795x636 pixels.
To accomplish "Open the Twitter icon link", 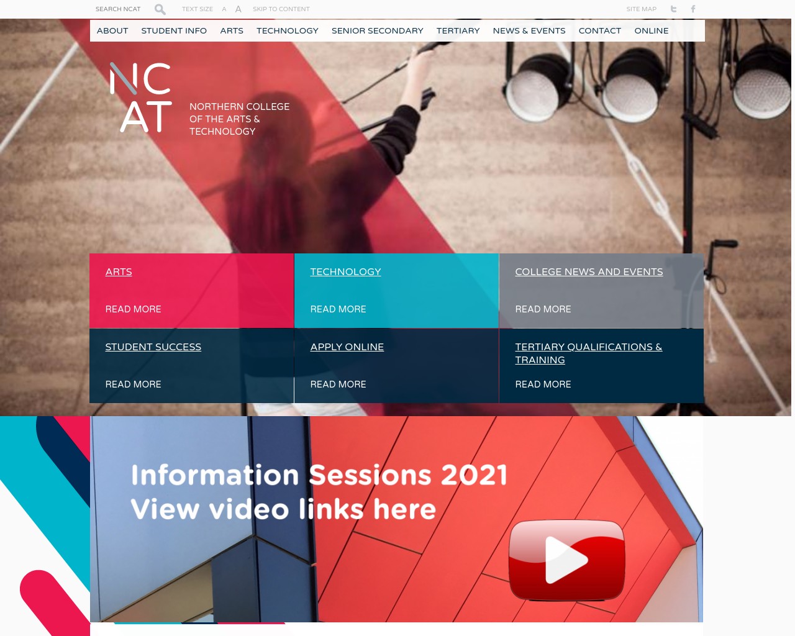I will 673,9.
